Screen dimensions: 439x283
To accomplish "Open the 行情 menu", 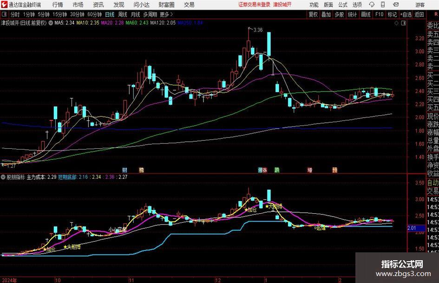I will point(58,5).
